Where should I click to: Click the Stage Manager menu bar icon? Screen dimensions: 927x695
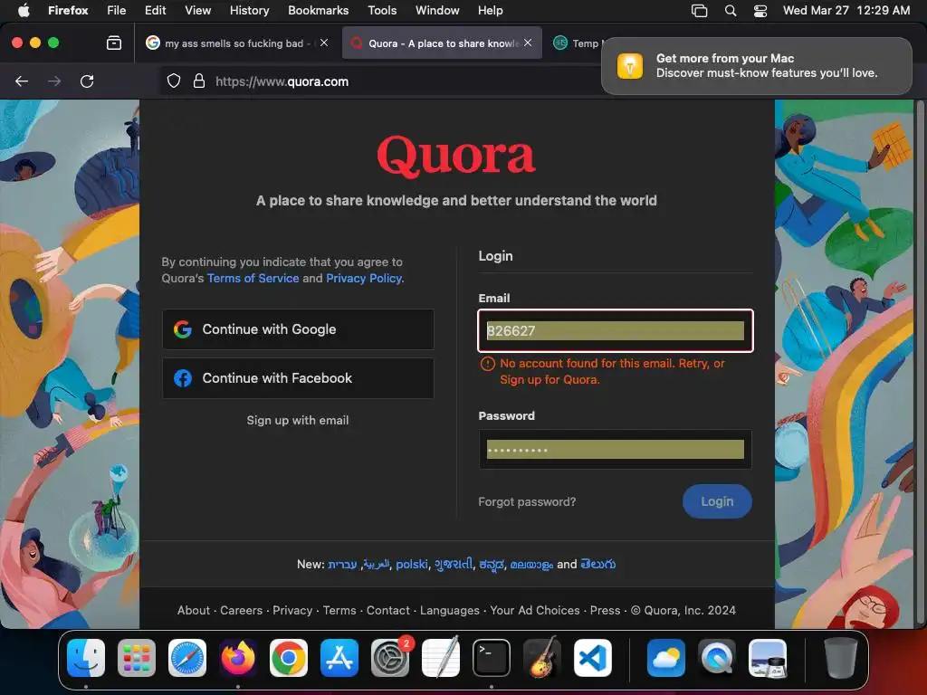point(700,11)
